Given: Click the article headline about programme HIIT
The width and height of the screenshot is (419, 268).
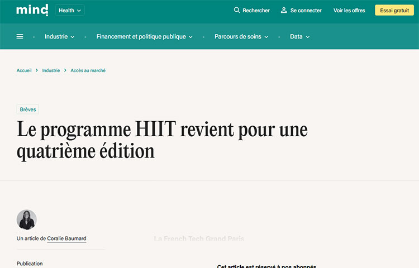Looking at the screenshot, I should (x=162, y=140).
